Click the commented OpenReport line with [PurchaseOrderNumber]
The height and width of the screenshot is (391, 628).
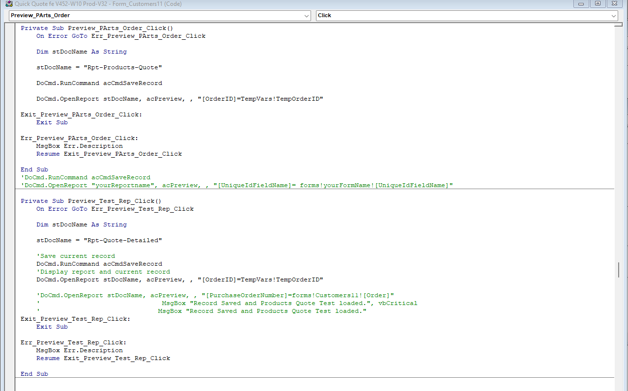(215, 295)
